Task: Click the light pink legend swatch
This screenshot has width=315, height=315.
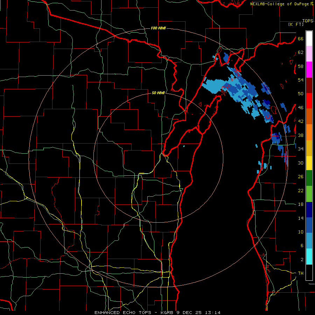Action: coord(309,54)
